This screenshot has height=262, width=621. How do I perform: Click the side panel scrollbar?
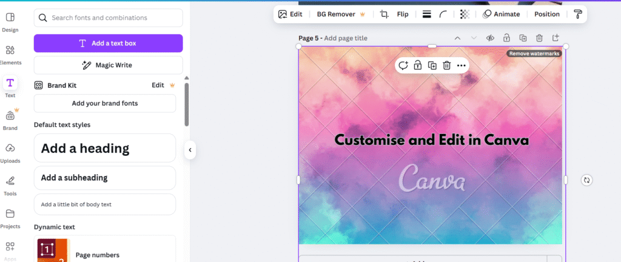[x=187, y=105]
